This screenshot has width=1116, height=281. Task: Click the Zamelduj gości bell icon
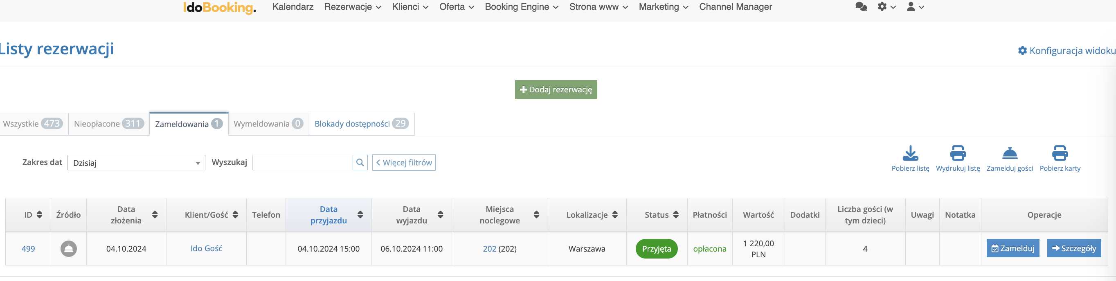click(x=1009, y=153)
